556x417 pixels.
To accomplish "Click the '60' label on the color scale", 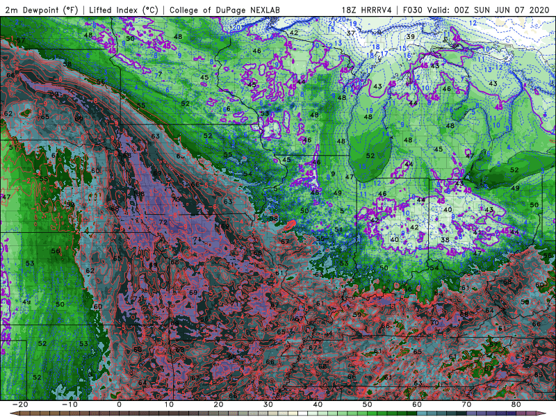I will [x=417, y=404].
